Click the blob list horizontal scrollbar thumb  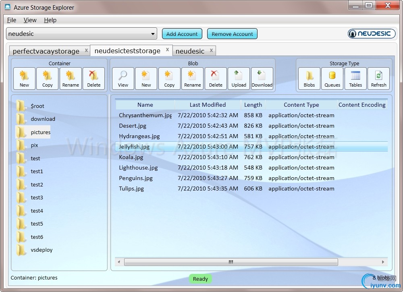(x=231, y=262)
